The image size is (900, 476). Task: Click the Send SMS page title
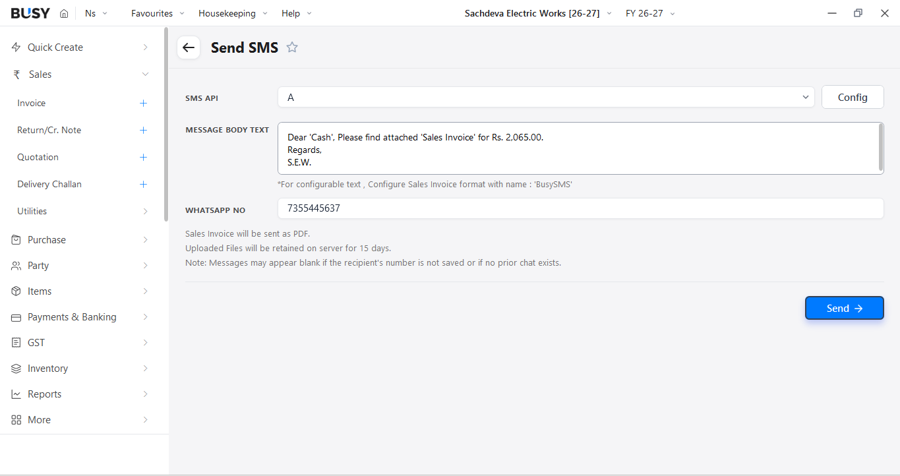245,47
